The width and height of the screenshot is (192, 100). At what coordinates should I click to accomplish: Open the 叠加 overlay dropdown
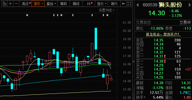click(x=51, y=4)
